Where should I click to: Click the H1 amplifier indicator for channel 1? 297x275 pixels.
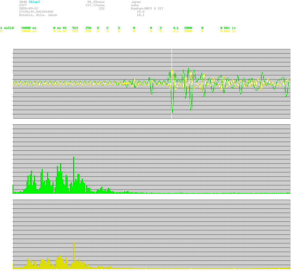[x=64, y=28]
